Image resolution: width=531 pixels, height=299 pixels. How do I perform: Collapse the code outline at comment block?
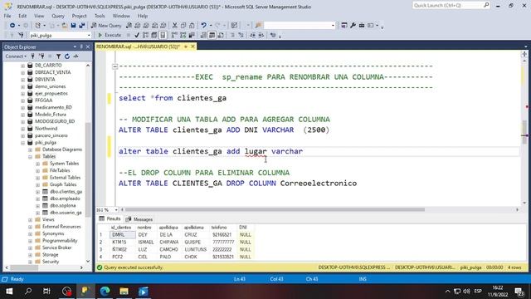[114, 66]
